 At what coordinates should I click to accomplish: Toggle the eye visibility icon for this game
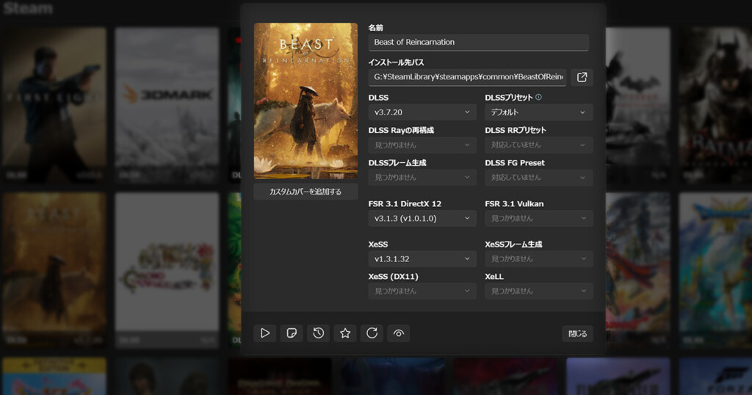[x=399, y=333]
